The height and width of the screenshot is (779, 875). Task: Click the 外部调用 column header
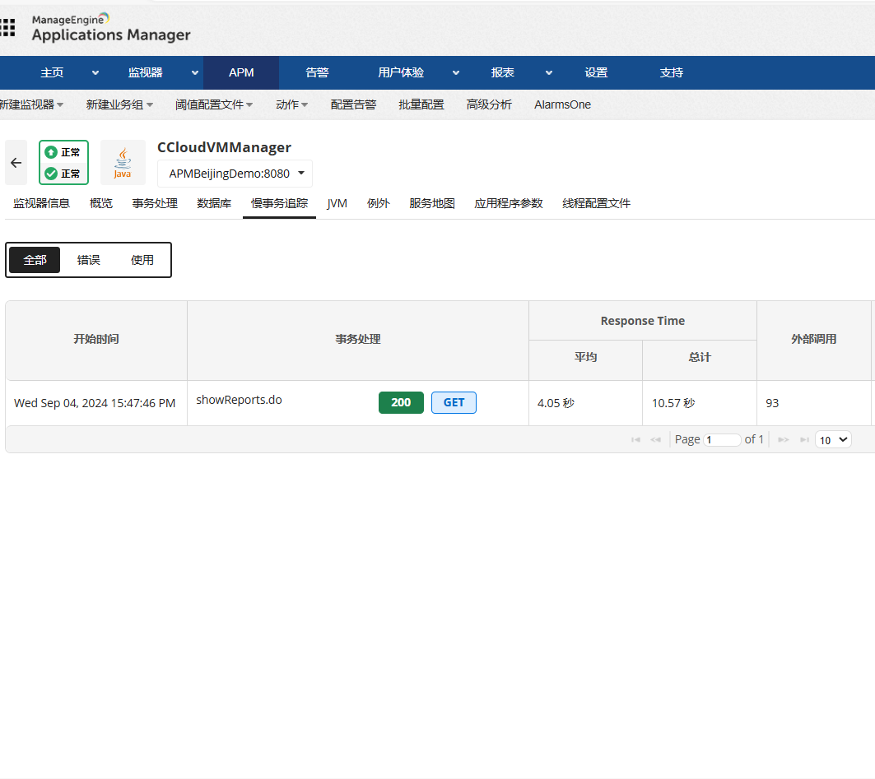click(x=813, y=339)
